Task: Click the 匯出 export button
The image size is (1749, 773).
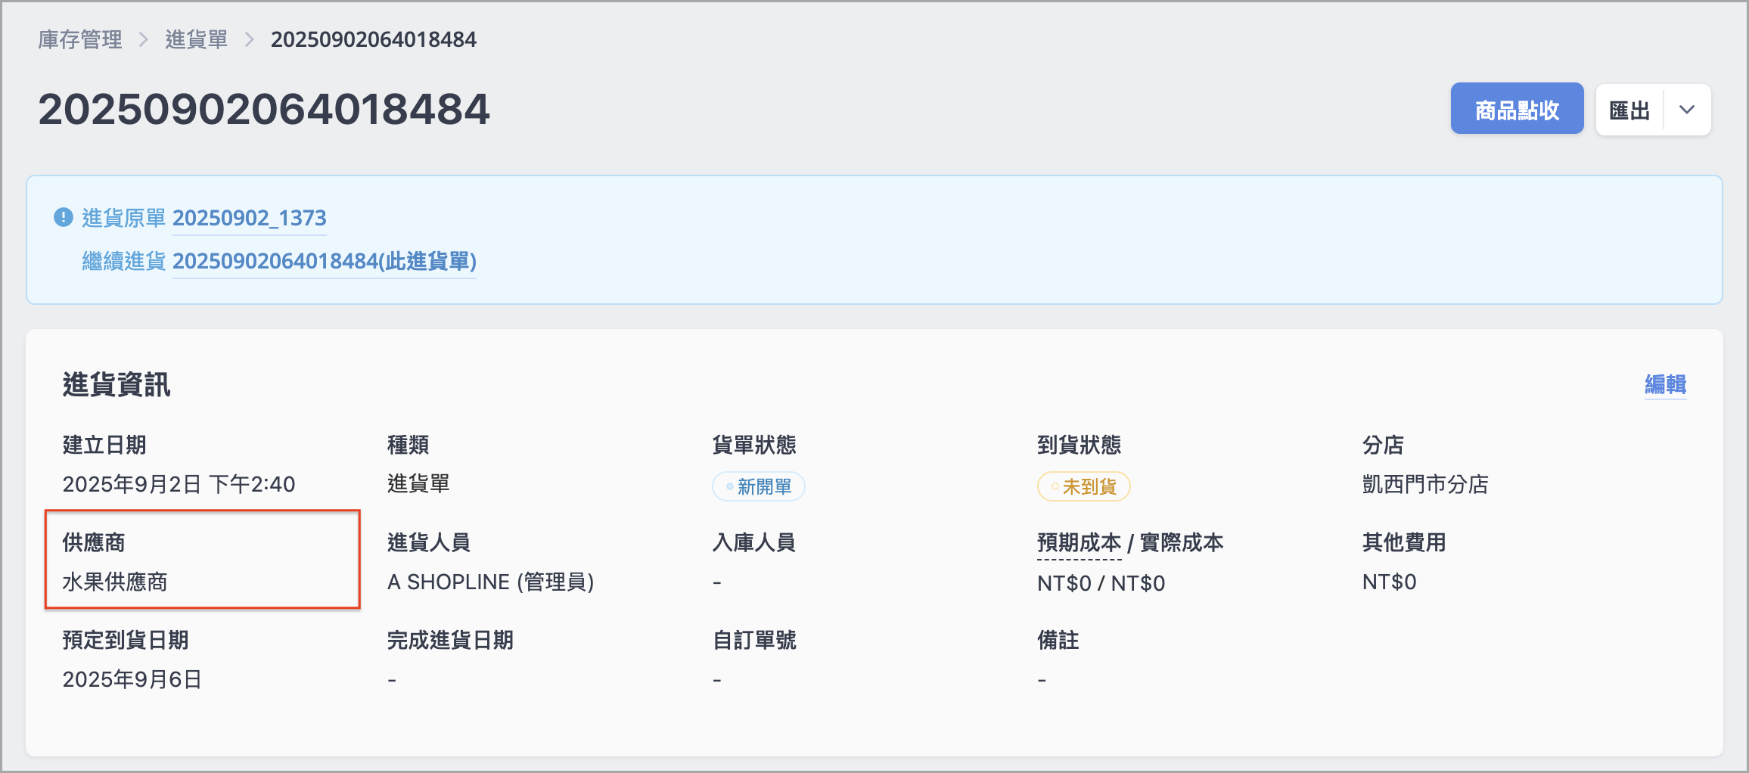Action: point(1629,110)
